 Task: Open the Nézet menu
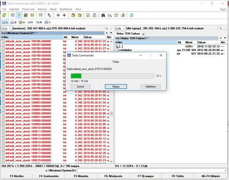pyautogui.click(x=53, y=9)
